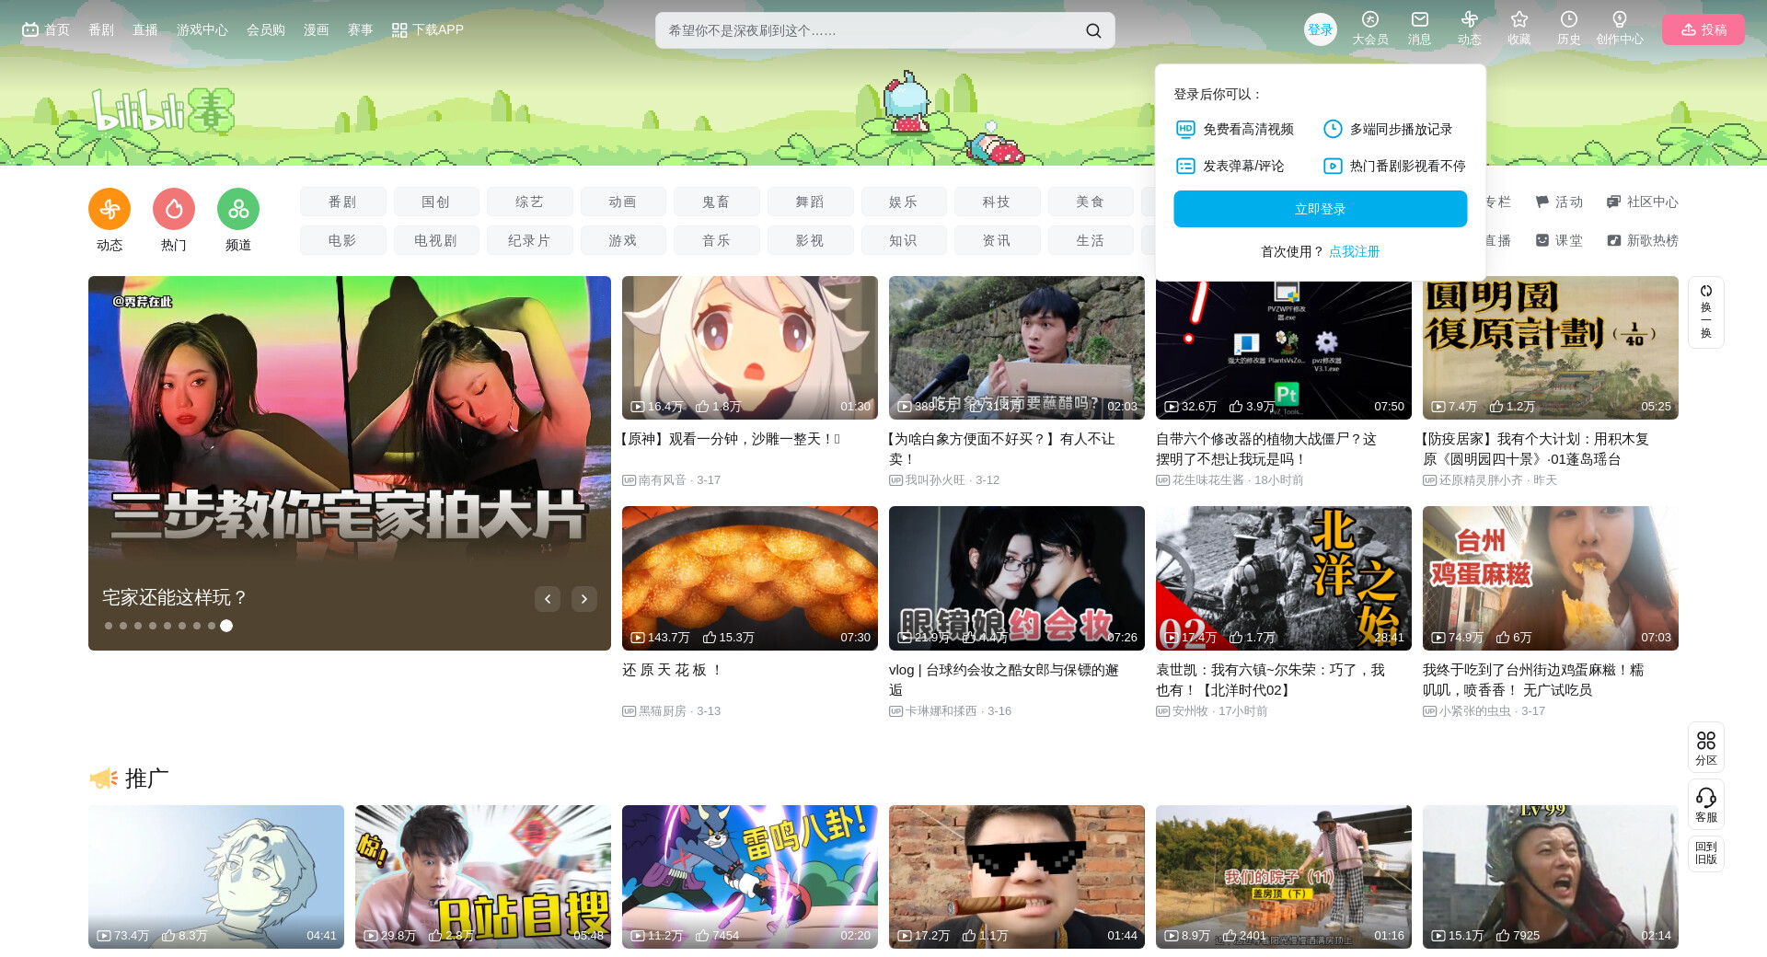
Task: Select the 动画 category tab
Action: (623, 202)
